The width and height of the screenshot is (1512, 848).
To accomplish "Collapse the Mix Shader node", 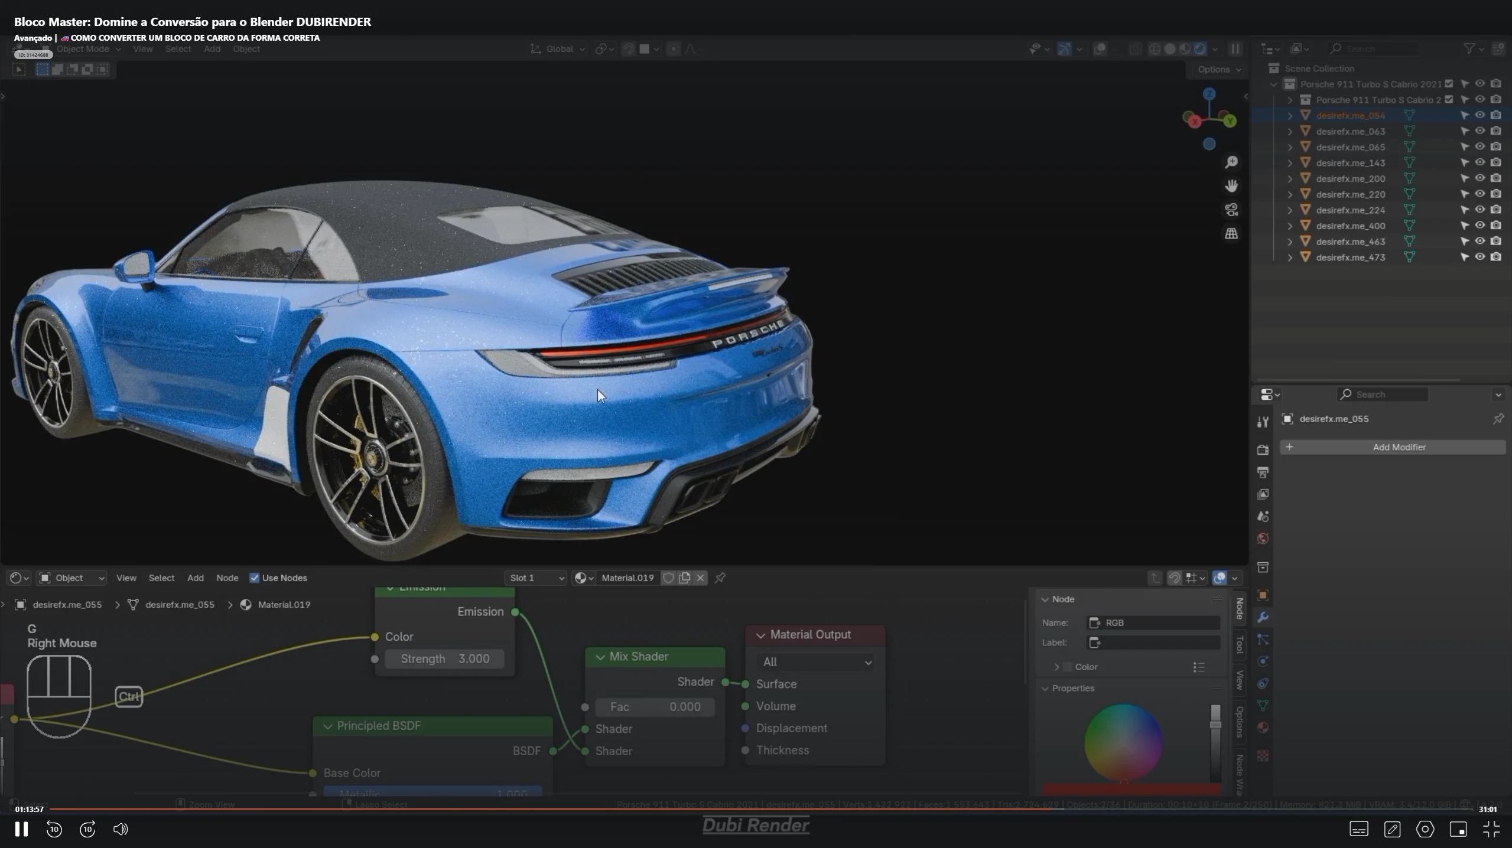I will tap(600, 657).
